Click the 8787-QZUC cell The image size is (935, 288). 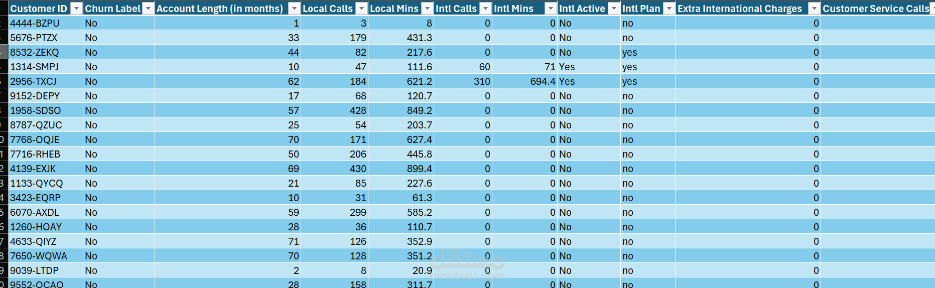46,125
